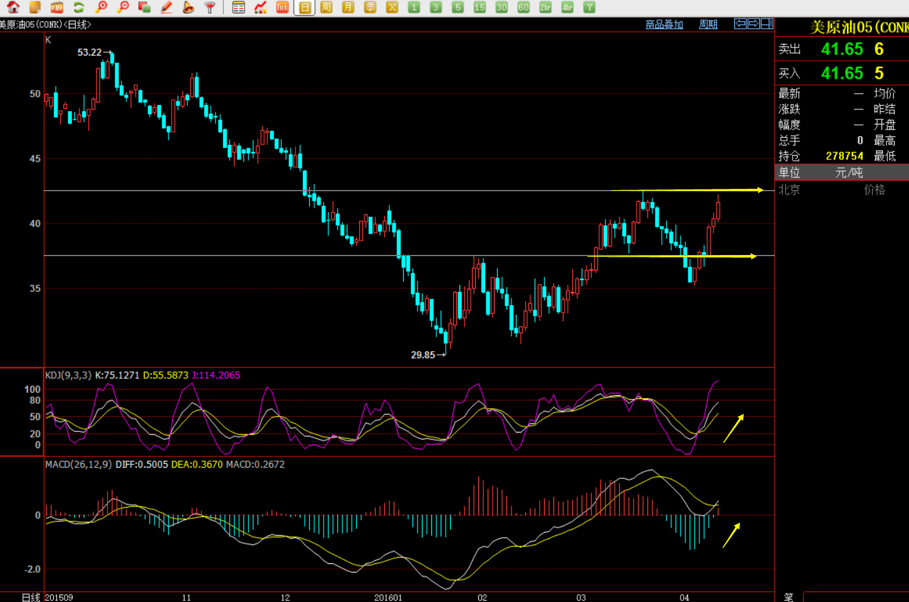
Task: Zoom out with the minus magnifier
Action: tap(123, 8)
